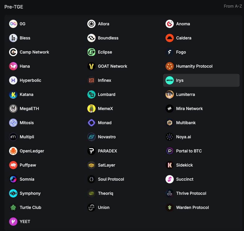
Task: Open the 'OpenLedger' name text
Action: click(x=32, y=151)
